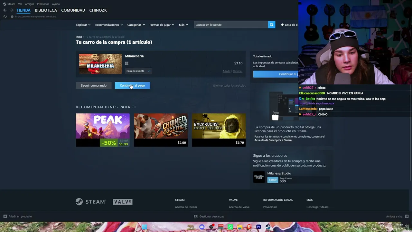Viewport: 412px width, 232px height.
Task: Open the 'Amigos y chat' panel
Action: 397,217
